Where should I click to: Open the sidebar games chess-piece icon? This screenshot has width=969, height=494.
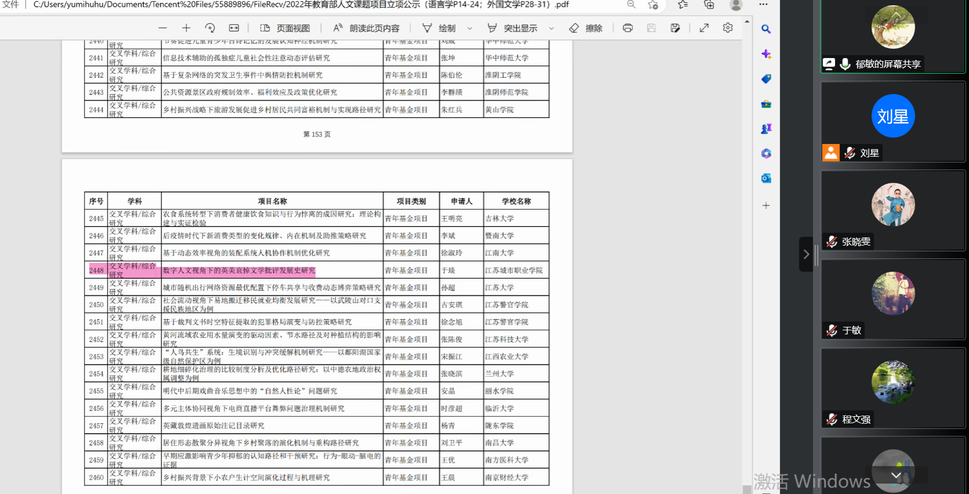pyautogui.click(x=766, y=128)
